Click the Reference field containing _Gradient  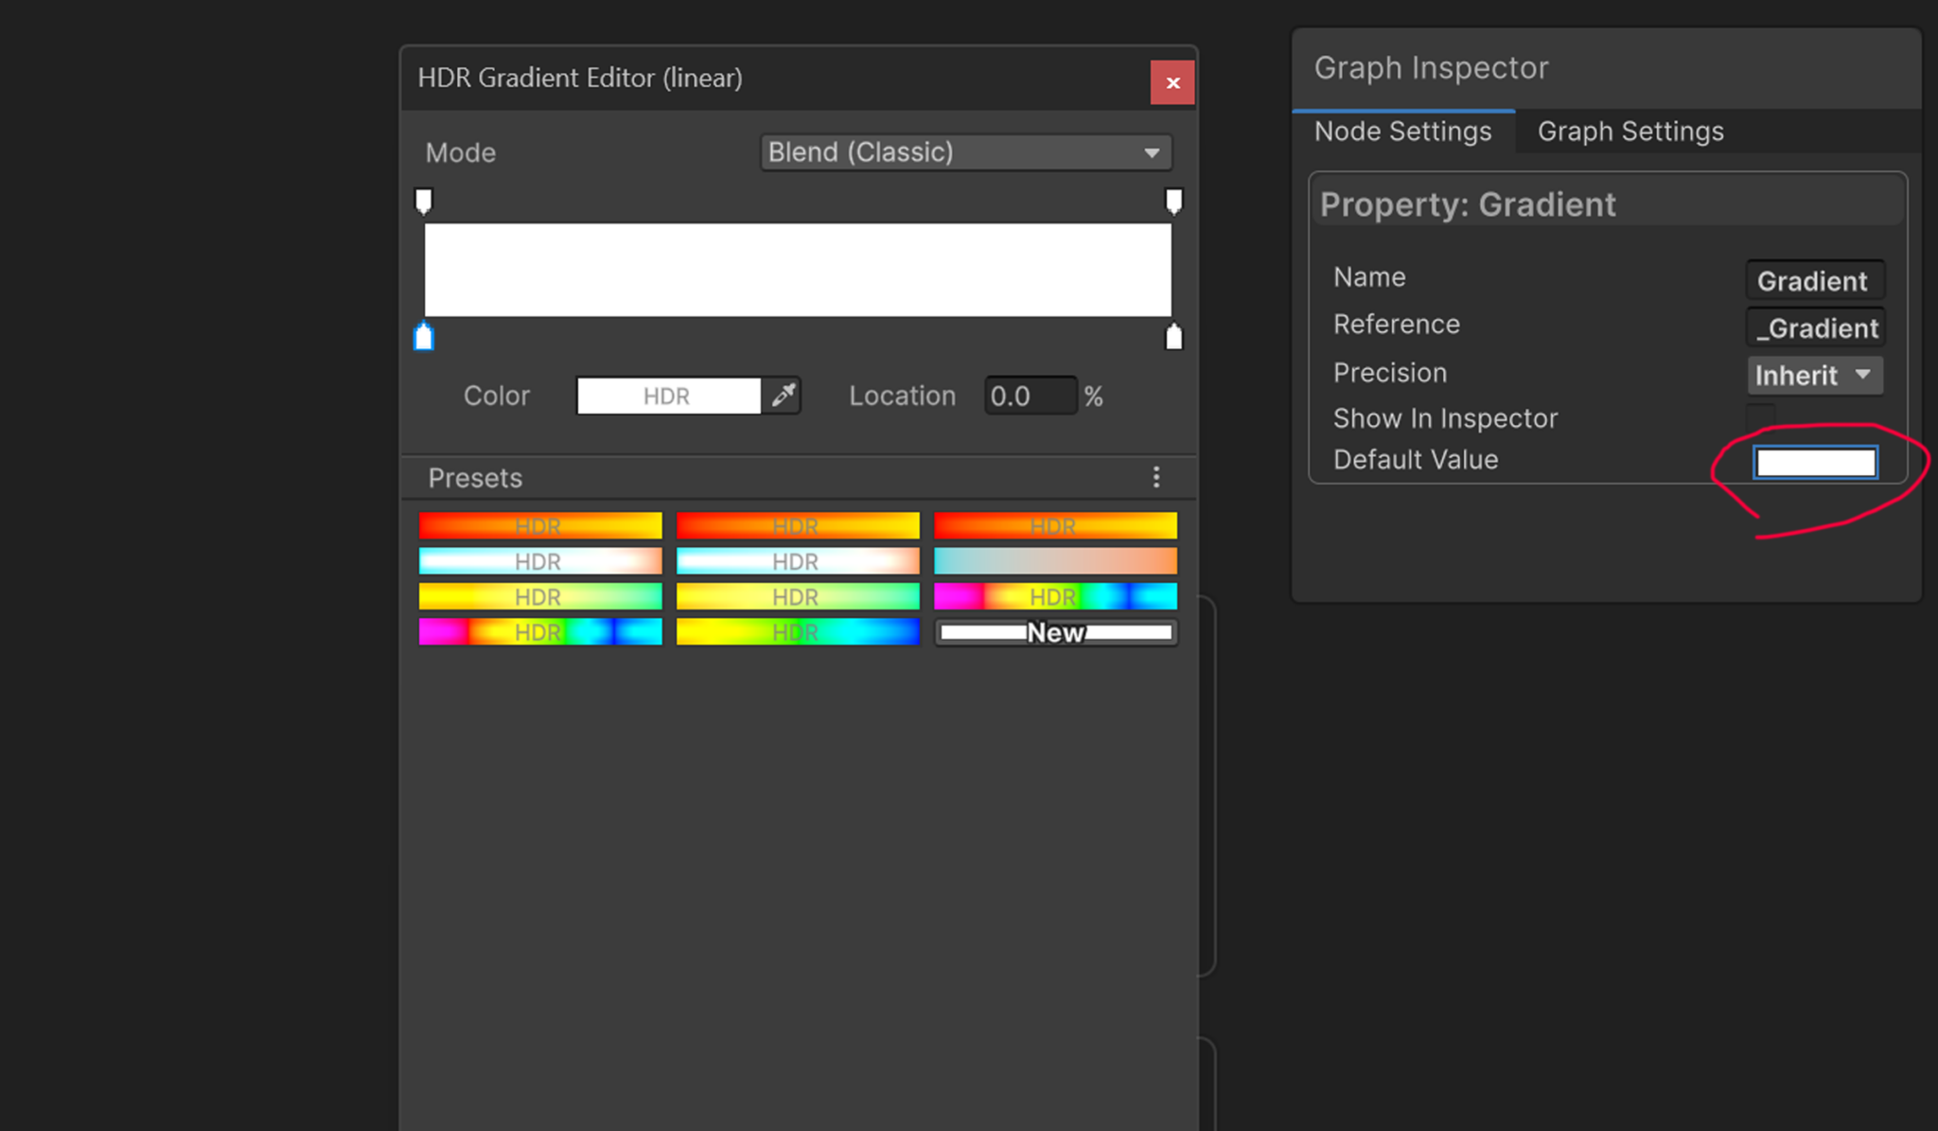[x=1815, y=328]
